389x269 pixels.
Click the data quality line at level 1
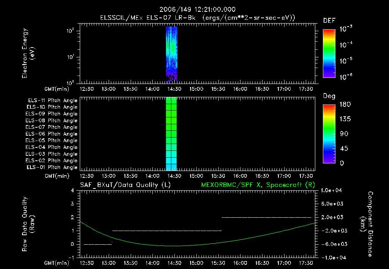click(167, 231)
